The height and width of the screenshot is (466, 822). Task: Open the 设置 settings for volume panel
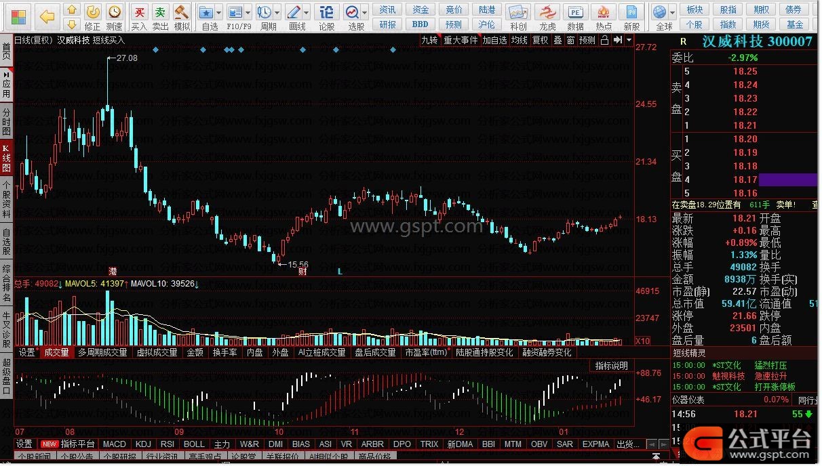(26, 352)
